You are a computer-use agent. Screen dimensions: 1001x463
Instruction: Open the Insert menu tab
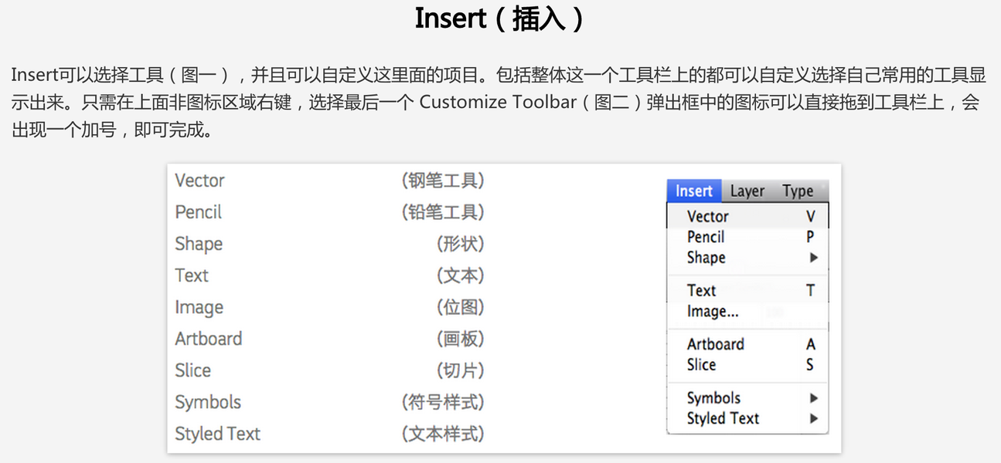(x=693, y=191)
